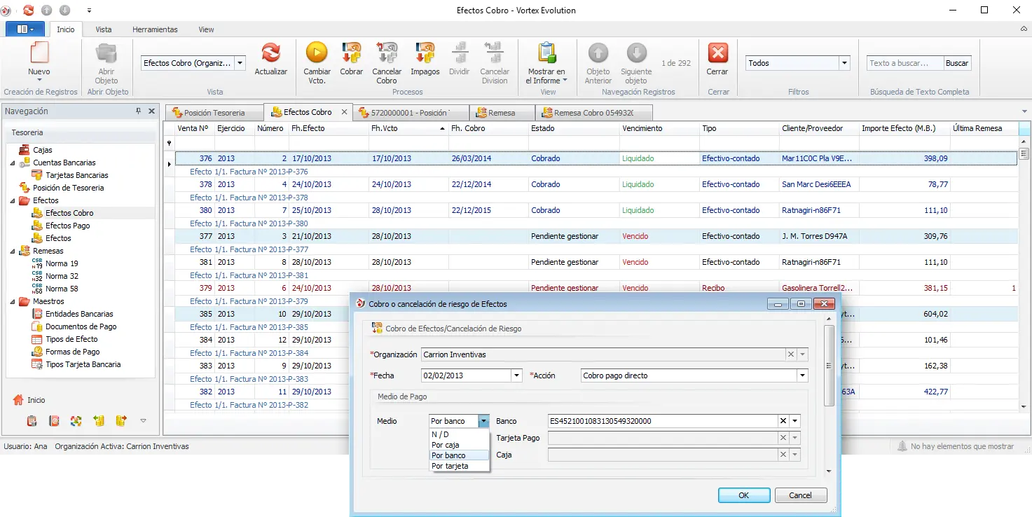The image size is (1032, 517).
Task: Click the Actualizar refresh icon
Action: [271, 53]
